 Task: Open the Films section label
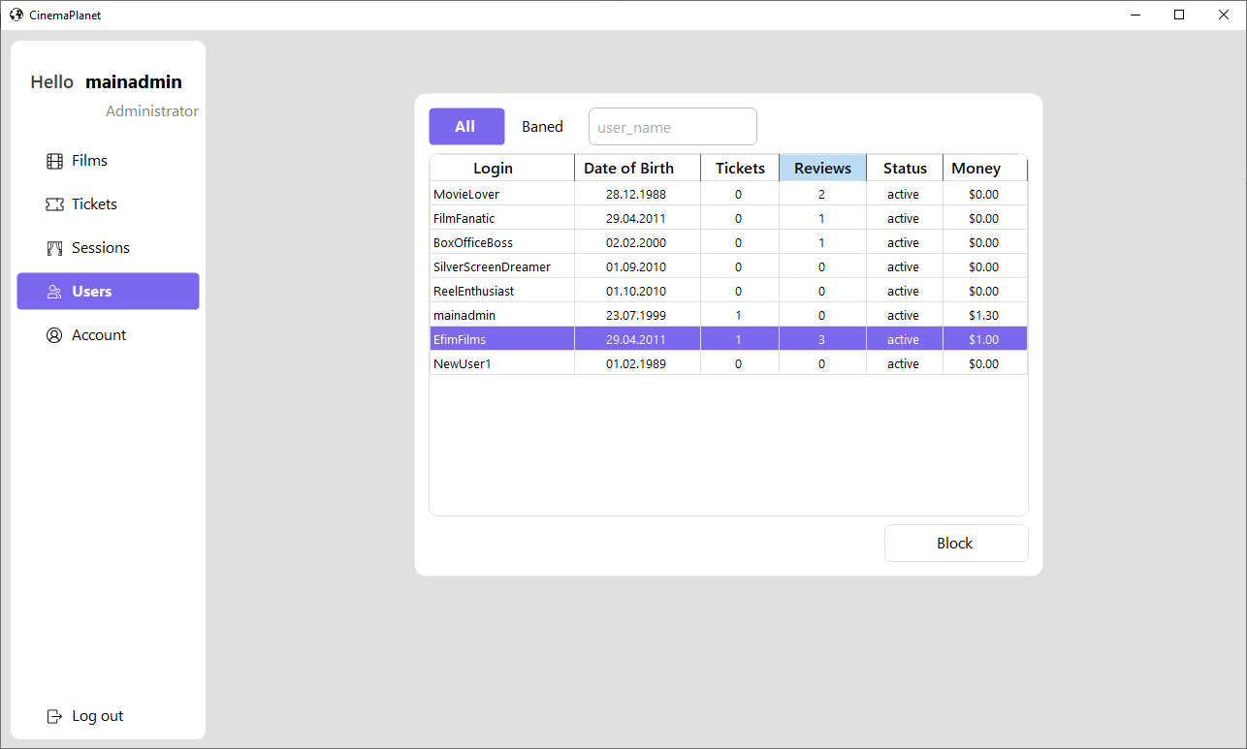[89, 161]
